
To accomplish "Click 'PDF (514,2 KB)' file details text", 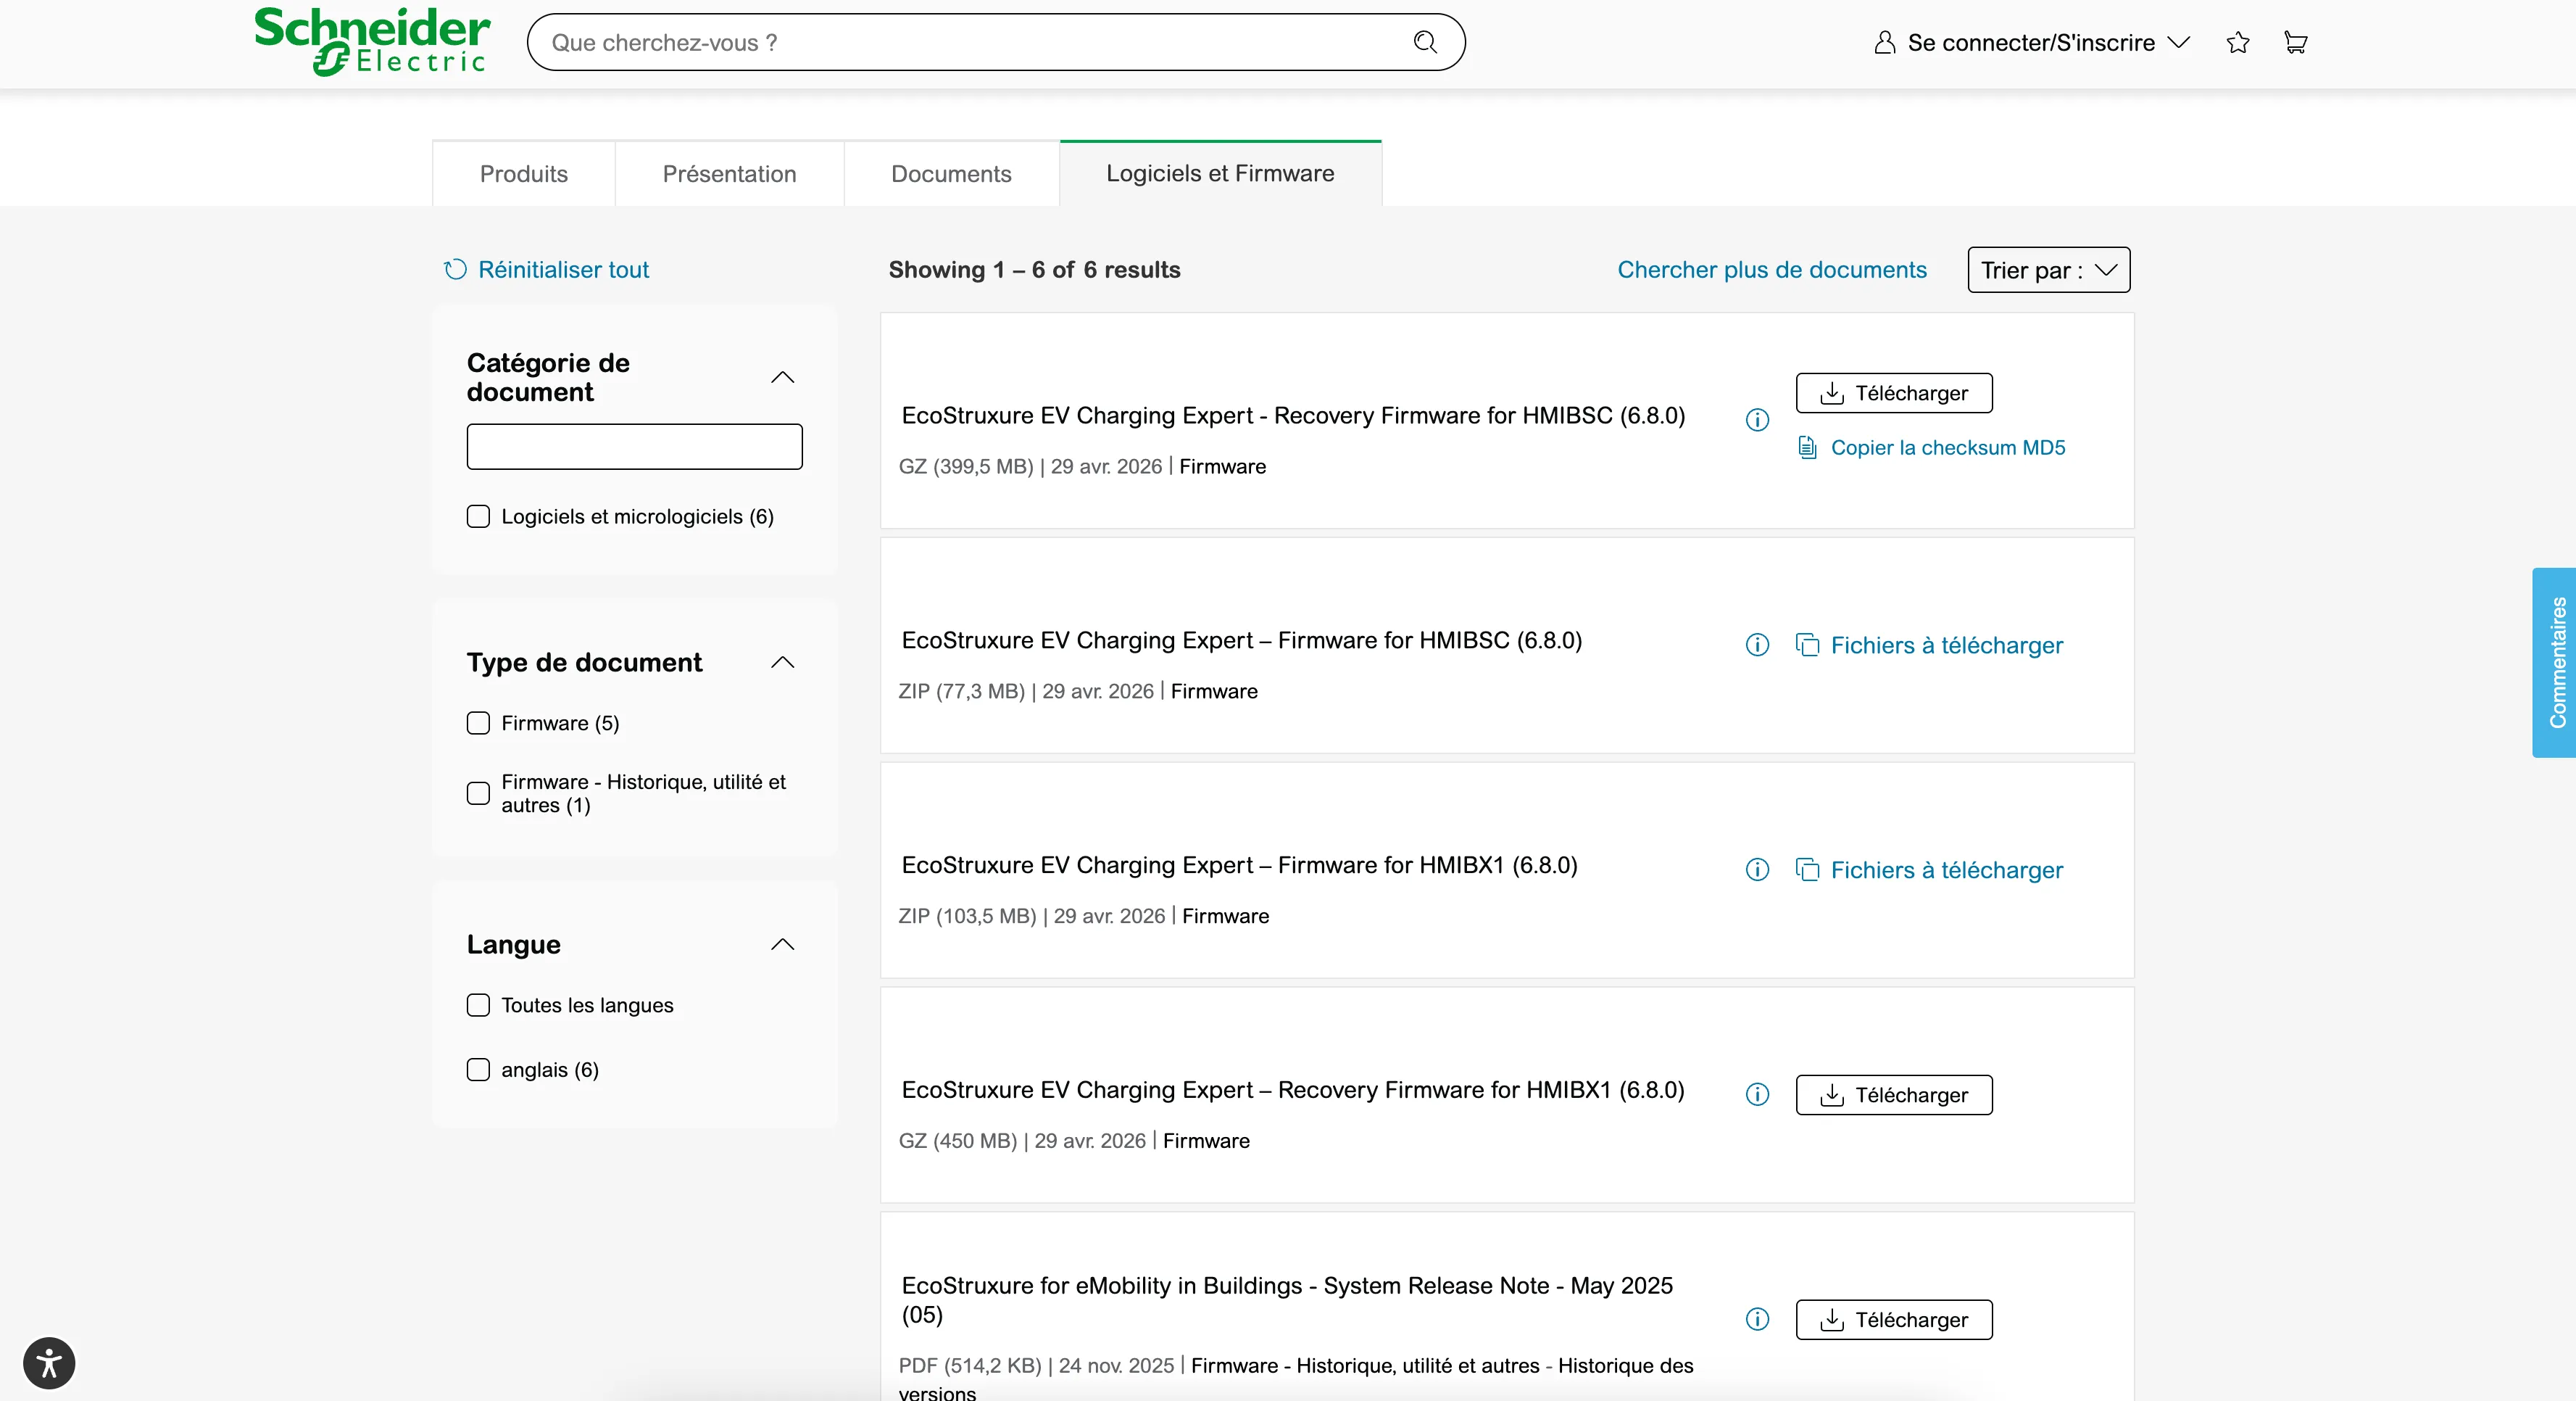I will click(x=970, y=1366).
